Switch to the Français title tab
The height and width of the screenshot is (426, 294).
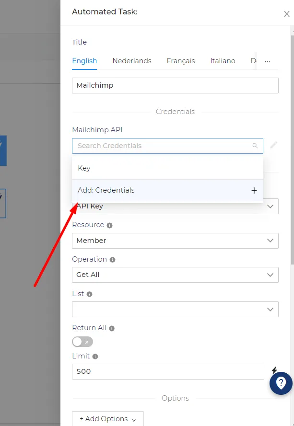pyautogui.click(x=181, y=61)
